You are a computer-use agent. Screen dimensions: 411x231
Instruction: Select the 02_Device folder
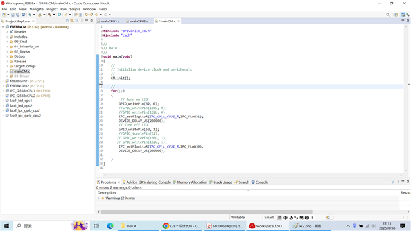click(x=22, y=51)
